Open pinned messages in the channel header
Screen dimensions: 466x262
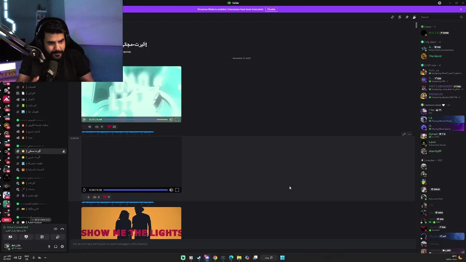(x=407, y=17)
